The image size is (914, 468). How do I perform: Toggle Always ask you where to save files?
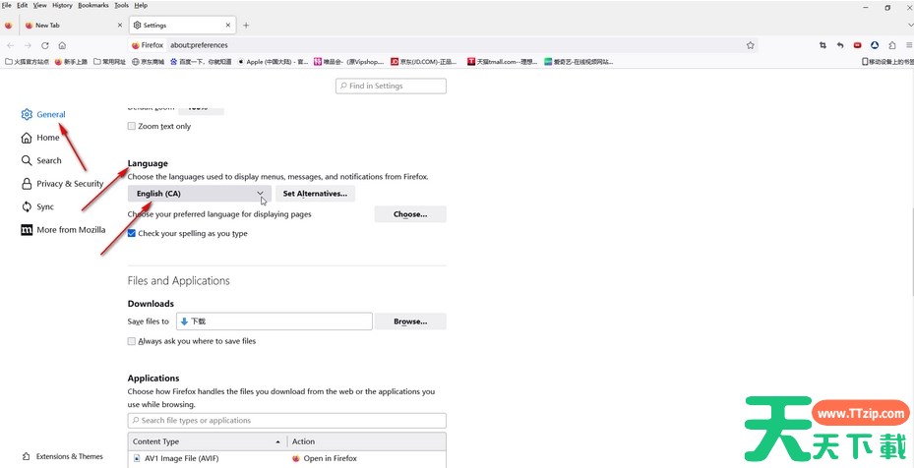132,341
